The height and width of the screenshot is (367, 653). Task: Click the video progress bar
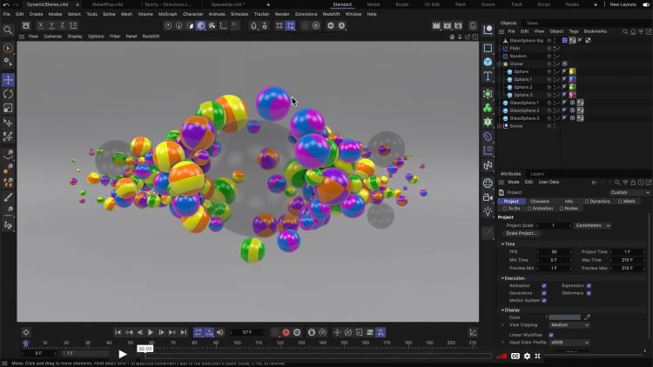(x=318, y=357)
